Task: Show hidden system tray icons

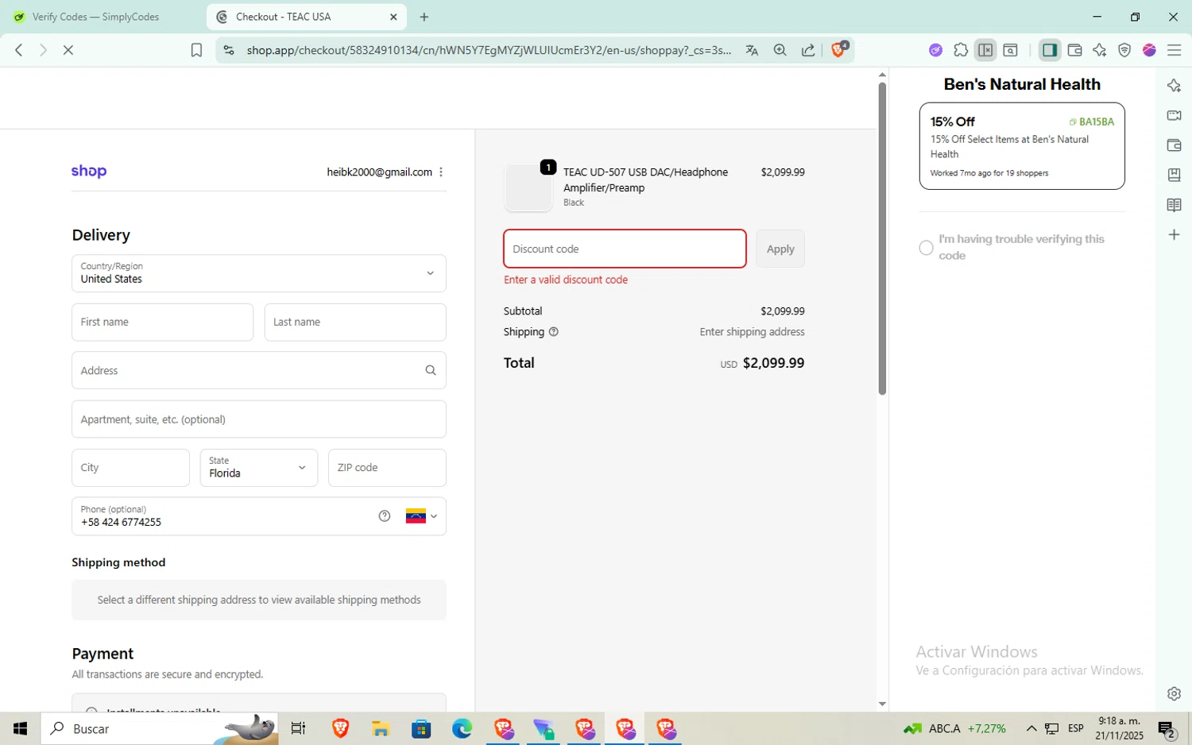Action: [1031, 728]
